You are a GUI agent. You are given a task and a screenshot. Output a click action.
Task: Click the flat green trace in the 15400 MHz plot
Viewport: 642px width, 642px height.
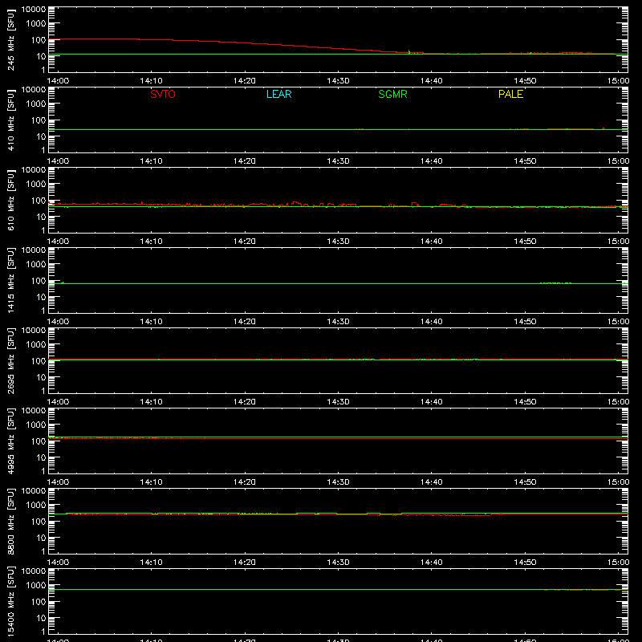click(x=338, y=589)
